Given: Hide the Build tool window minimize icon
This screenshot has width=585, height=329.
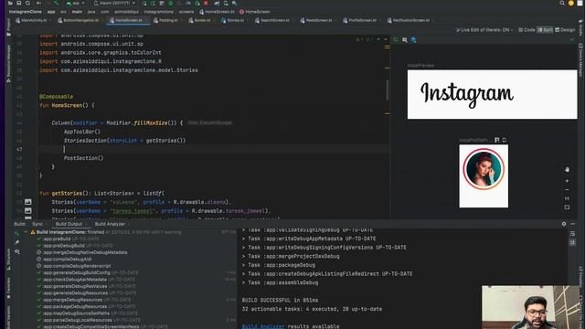Looking at the screenshot, I should point(573,224).
